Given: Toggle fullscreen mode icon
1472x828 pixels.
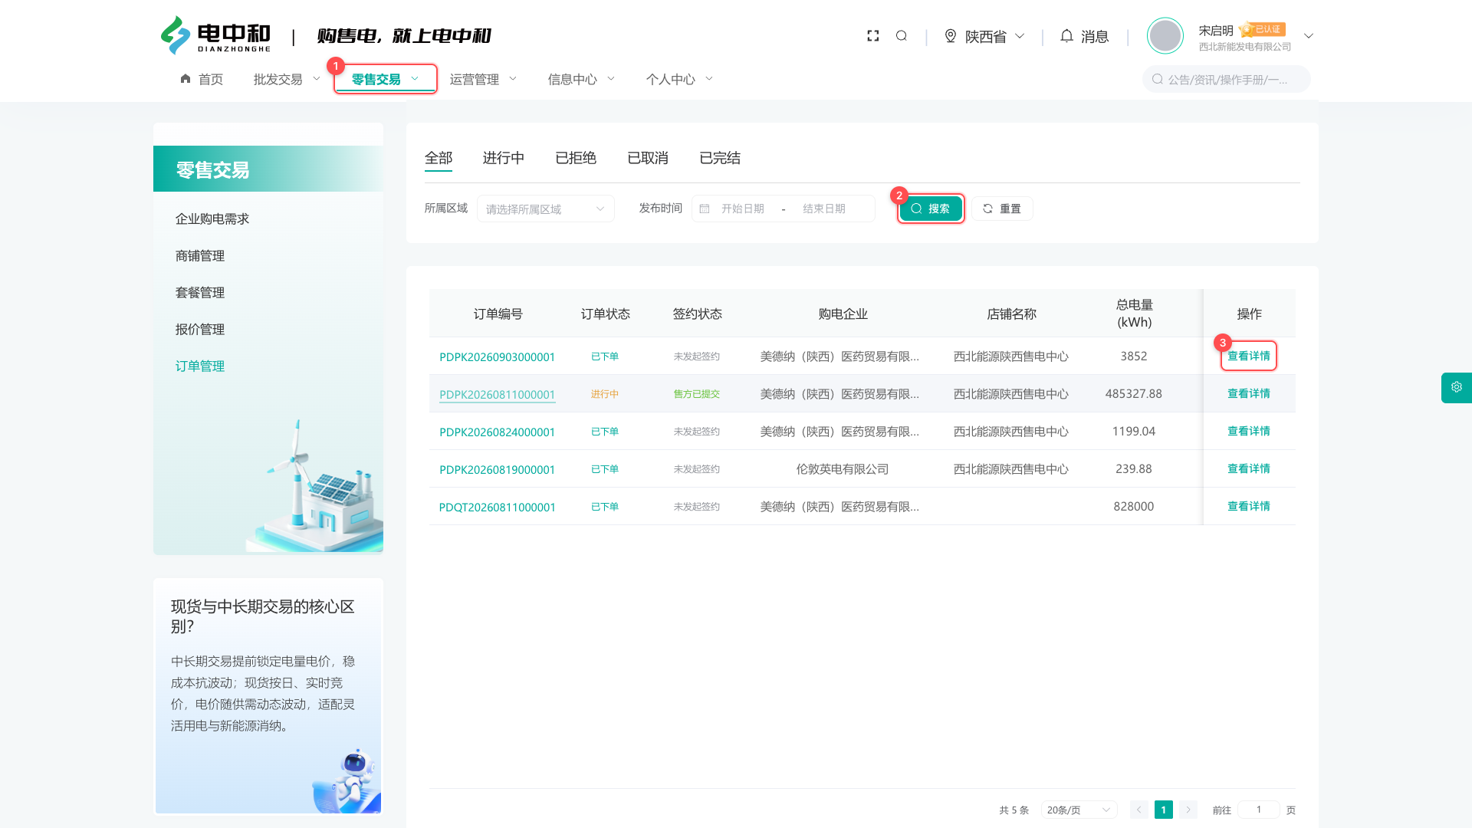Looking at the screenshot, I should 872,36.
